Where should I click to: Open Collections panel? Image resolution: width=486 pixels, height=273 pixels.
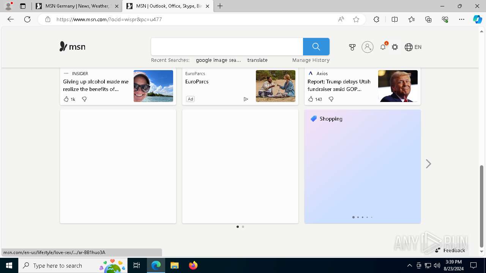pos(428,19)
